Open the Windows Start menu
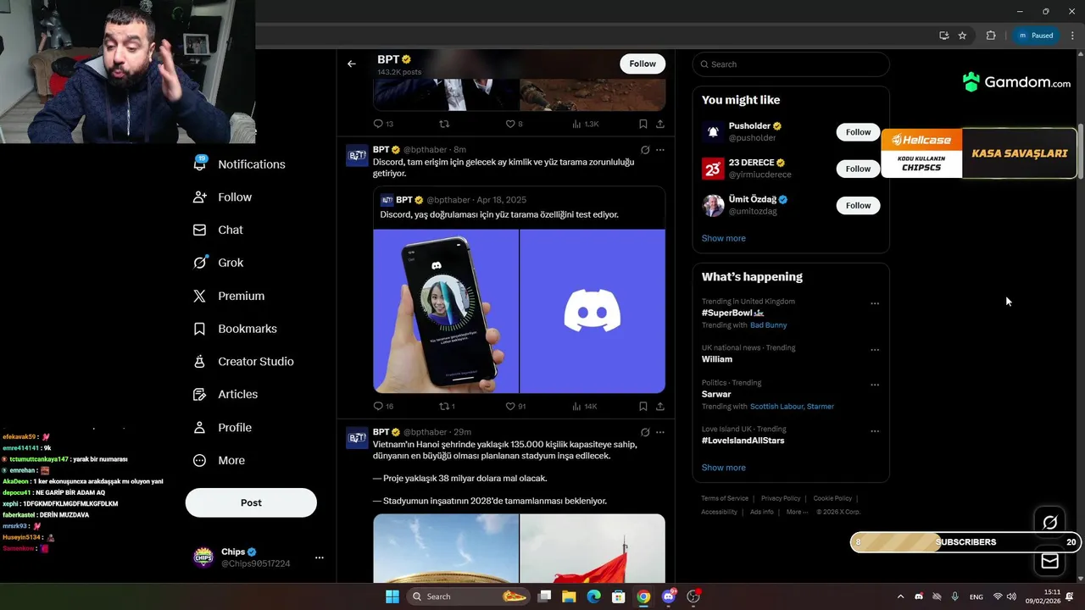Image resolution: width=1085 pixels, height=610 pixels. [x=392, y=596]
